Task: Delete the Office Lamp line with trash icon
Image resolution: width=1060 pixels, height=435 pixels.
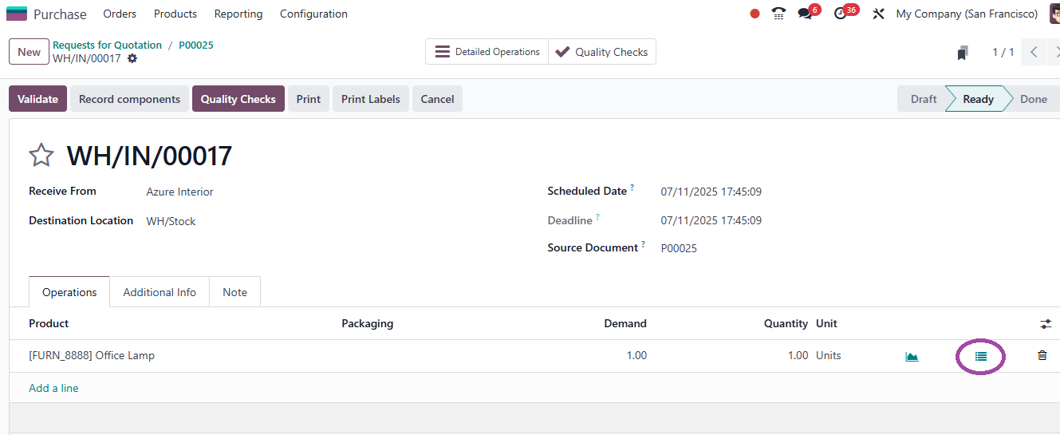Action: tap(1042, 355)
